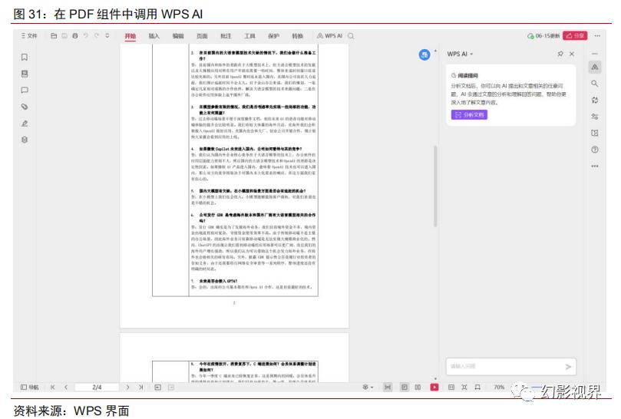Open the 文件 file menu

tap(29, 35)
